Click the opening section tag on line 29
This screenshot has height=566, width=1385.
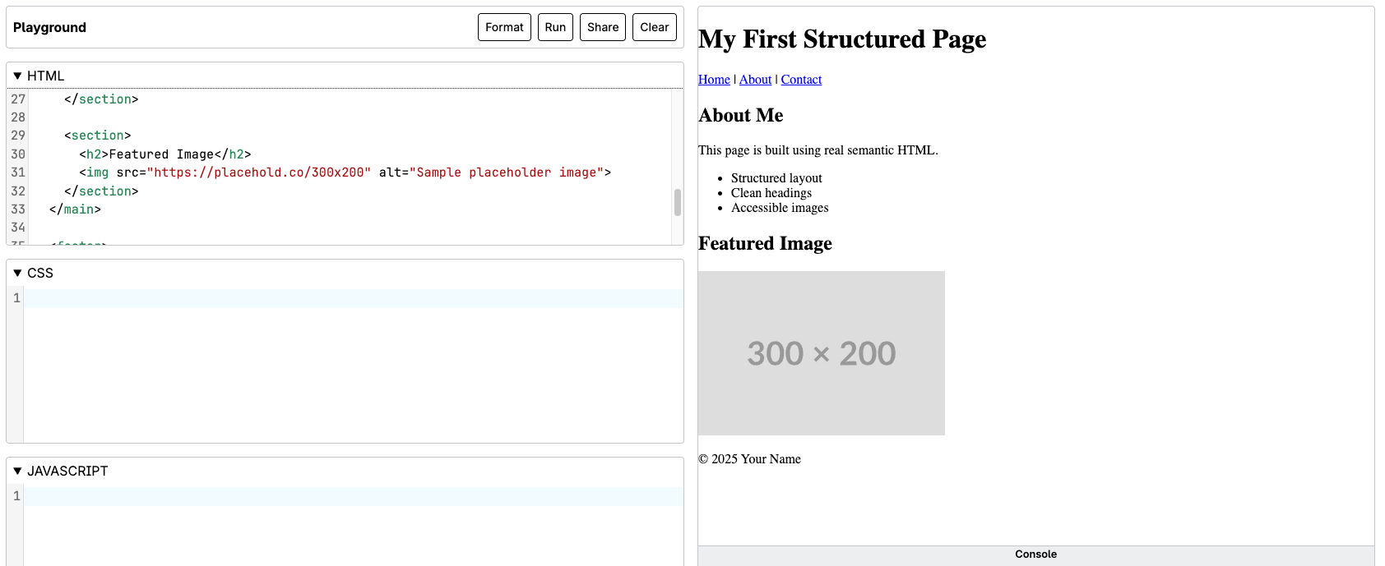pos(98,136)
